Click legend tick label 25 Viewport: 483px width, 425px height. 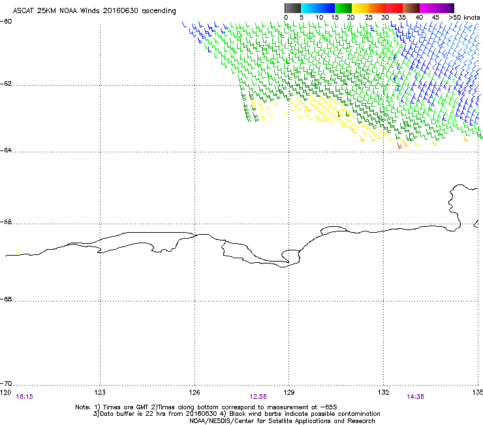[368, 18]
